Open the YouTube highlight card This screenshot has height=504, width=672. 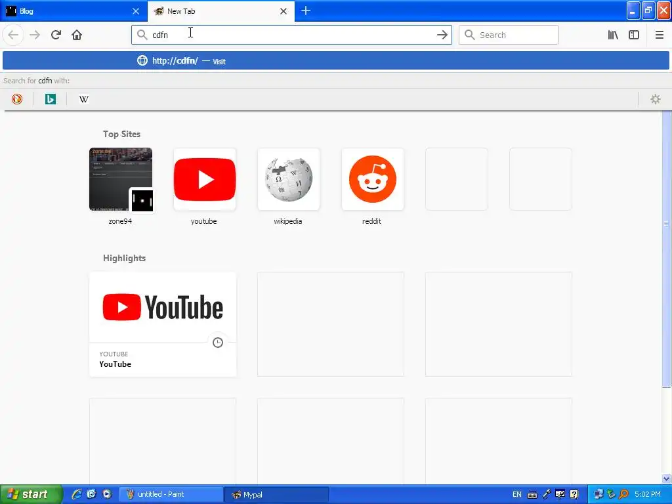coord(163,324)
